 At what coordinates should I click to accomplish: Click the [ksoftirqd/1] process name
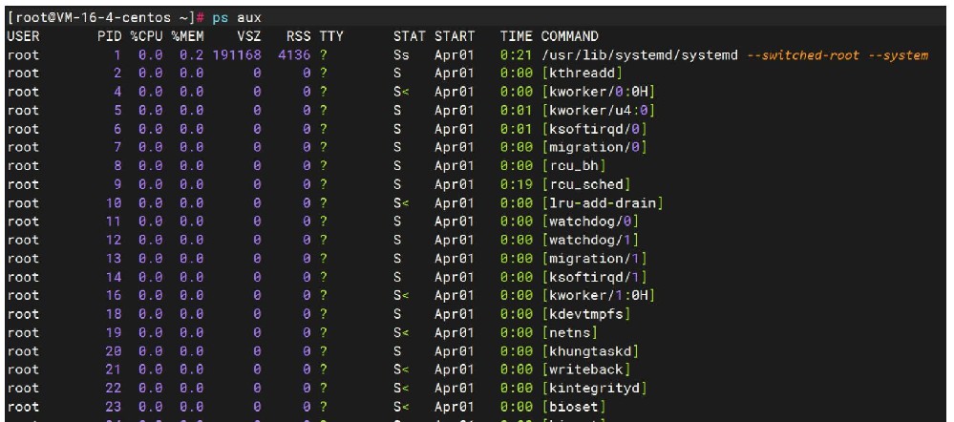594,277
